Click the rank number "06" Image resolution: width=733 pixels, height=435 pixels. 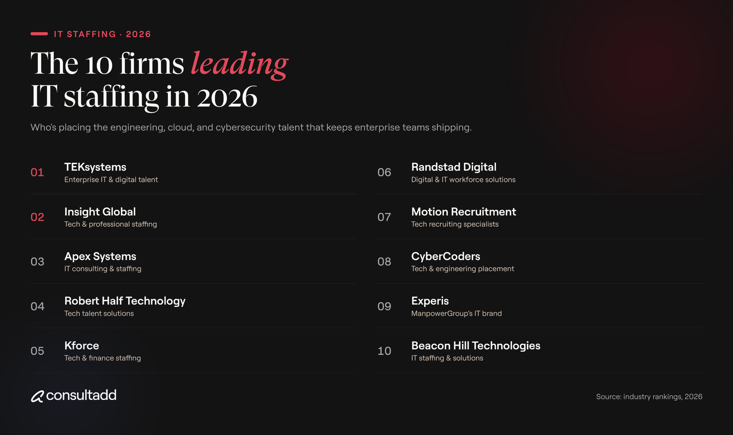384,172
